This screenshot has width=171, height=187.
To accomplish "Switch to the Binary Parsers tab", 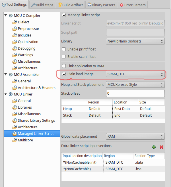I will click(101, 5).
